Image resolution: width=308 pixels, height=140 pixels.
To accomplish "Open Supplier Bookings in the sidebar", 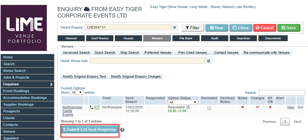I will (x=27, y=105).
